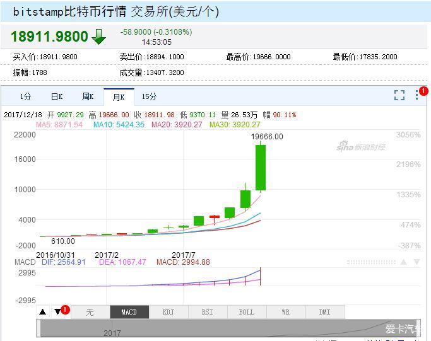This screenshot has width=431, height=341.
Task: Click the tallest green December candlestick
Action: [261, 168]
